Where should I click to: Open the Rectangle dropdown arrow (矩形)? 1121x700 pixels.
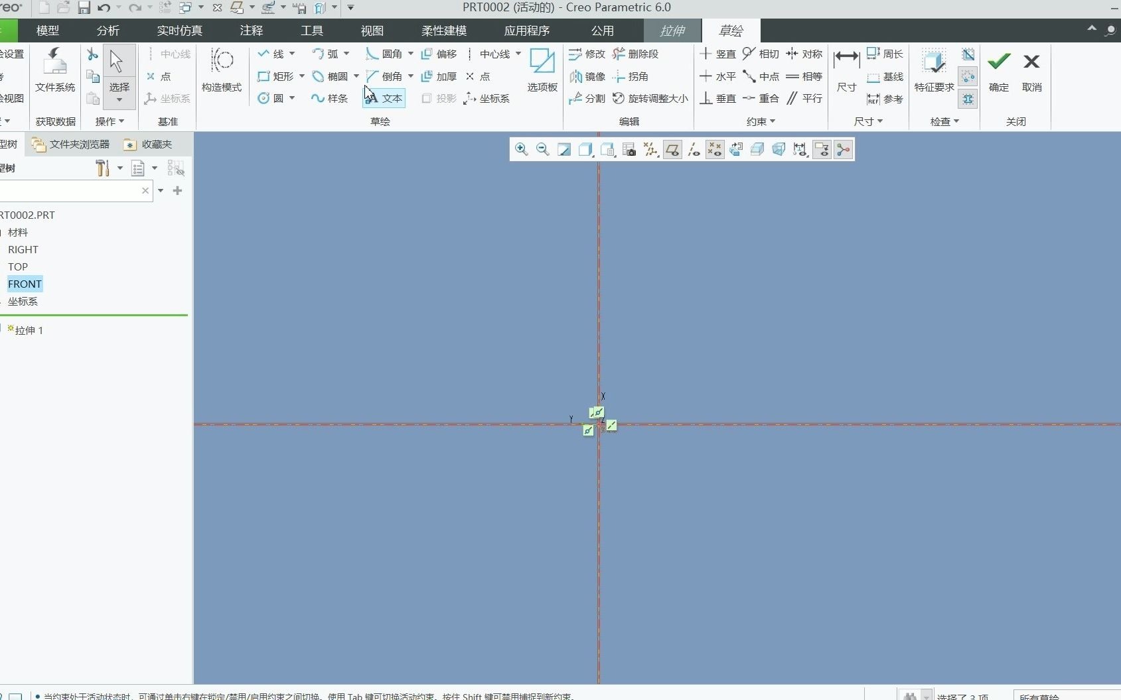point(302,76)
